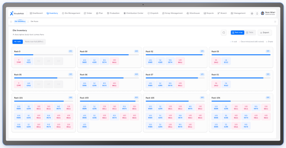Click 'A descriptive body text comes here'

click(x=28, y=35)
